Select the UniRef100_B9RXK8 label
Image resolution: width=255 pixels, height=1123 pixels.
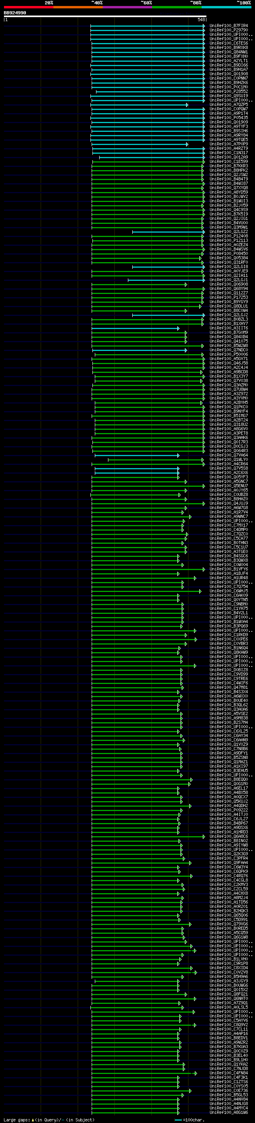pyautogui.click(x=229, y=47)
